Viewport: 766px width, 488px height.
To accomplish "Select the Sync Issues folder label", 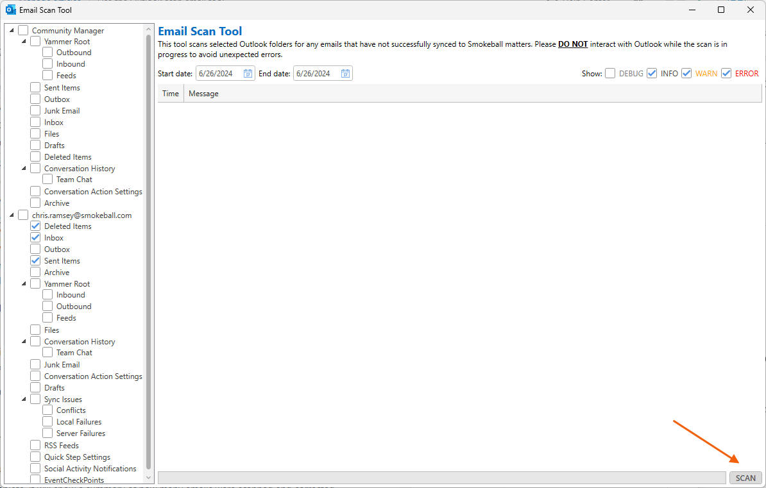I will tap(63, 399).
